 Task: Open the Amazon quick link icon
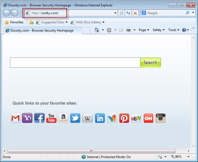tap(63, 118)
